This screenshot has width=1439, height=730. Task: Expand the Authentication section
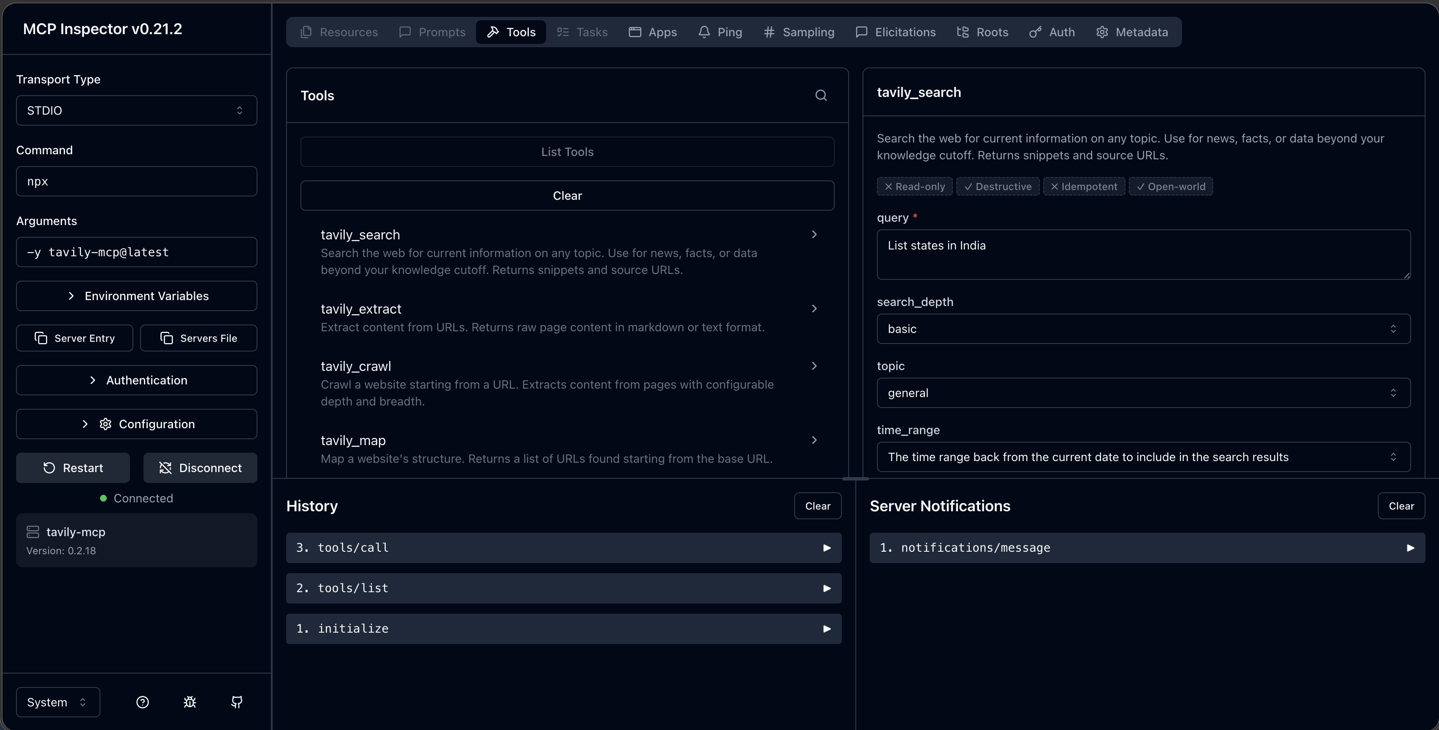pyautogui.click(x=136, y=380)
